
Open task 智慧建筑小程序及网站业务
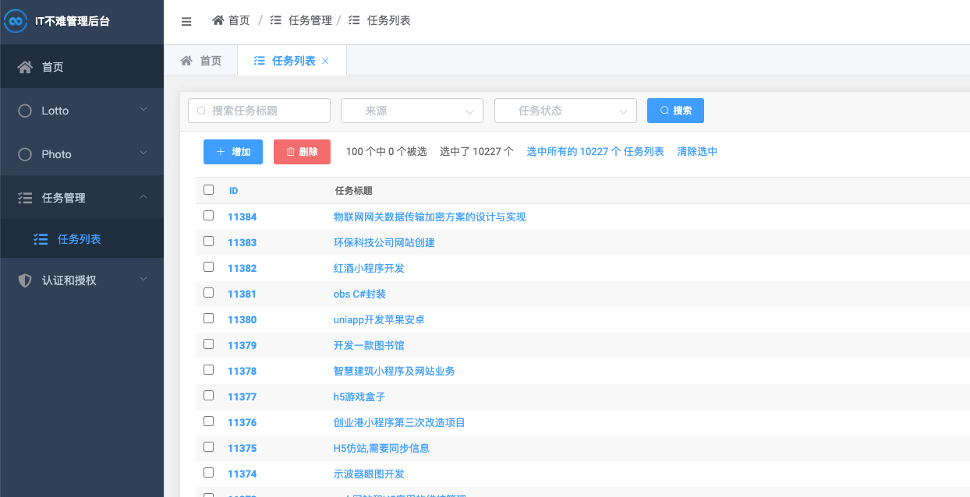(x=395, y=371)
